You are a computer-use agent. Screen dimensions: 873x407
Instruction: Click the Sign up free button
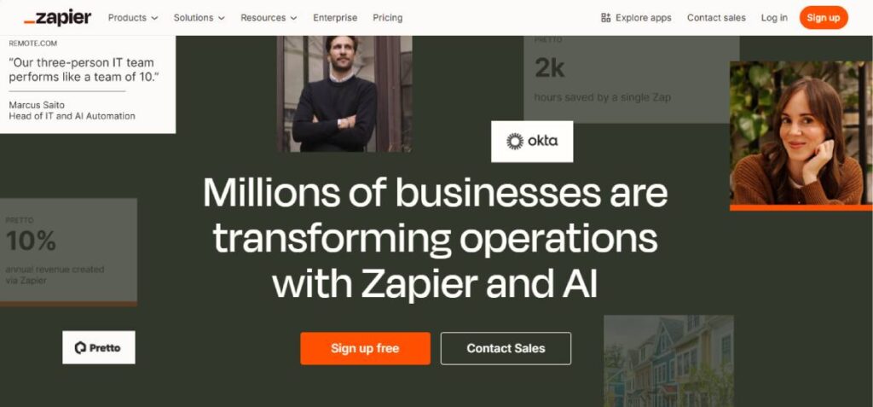coord(365,348)
